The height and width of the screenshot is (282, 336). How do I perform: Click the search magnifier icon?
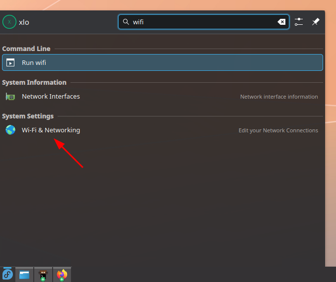tap(126, 22)
